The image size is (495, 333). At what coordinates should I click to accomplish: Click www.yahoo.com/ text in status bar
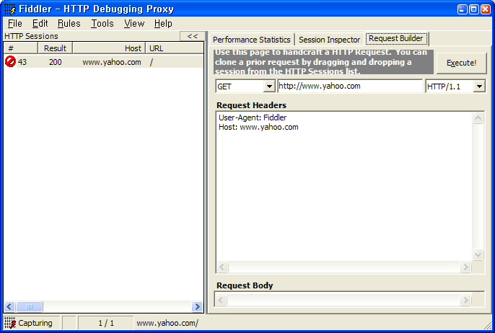point(167,323)
